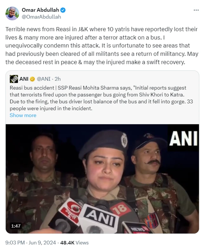Open the @ANI handle in quoted tweet
Viewport: 203px width, 251px height.
coord(43,79)
